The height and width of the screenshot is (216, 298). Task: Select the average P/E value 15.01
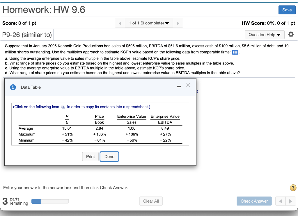pos(67,128)
